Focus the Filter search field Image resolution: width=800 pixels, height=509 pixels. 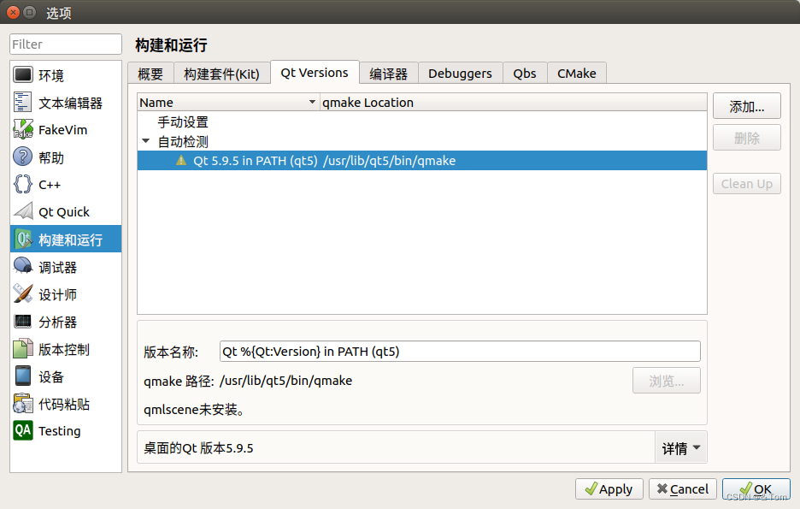66,44
